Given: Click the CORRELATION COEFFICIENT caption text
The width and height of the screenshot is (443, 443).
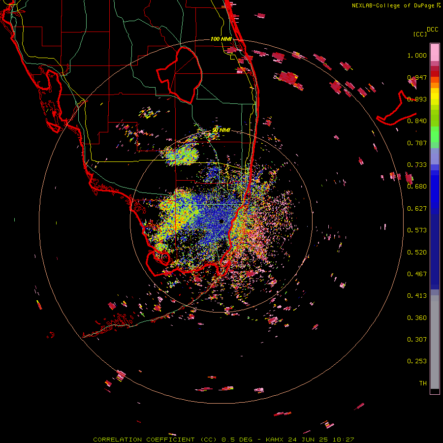Looking at the screenshot, I should coord(144,440).
